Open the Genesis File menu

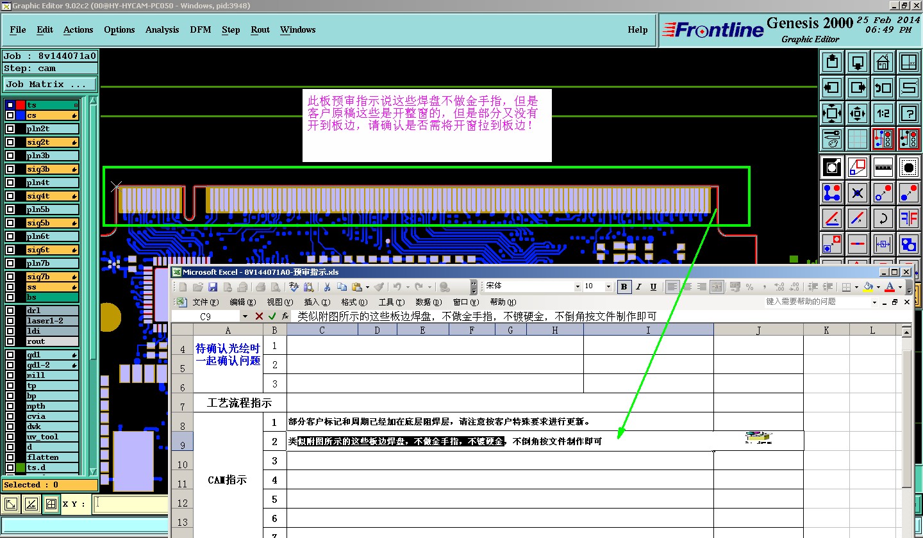click(18, 29)
